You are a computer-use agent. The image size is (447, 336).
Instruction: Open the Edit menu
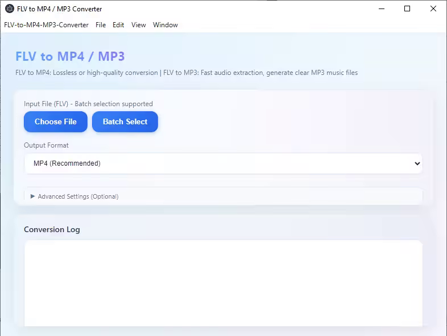tap(118, 25)
